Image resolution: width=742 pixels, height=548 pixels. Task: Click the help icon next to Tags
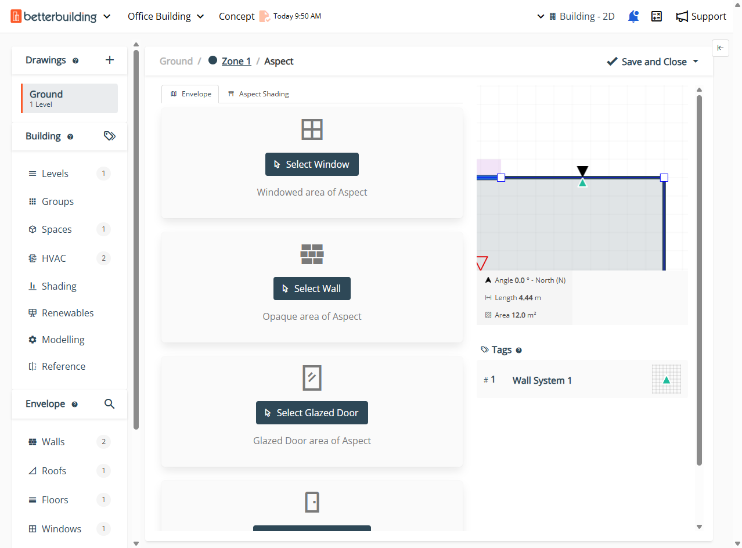point(519,350)
